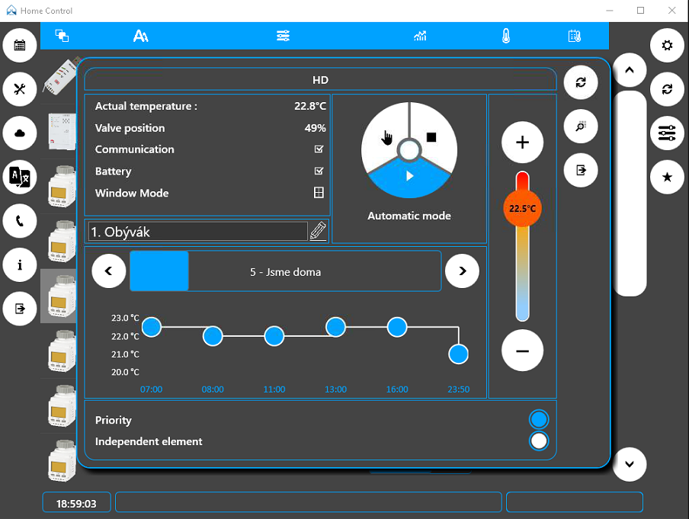Open the calendar icon in left sidebar

click(x=19, y=45)
